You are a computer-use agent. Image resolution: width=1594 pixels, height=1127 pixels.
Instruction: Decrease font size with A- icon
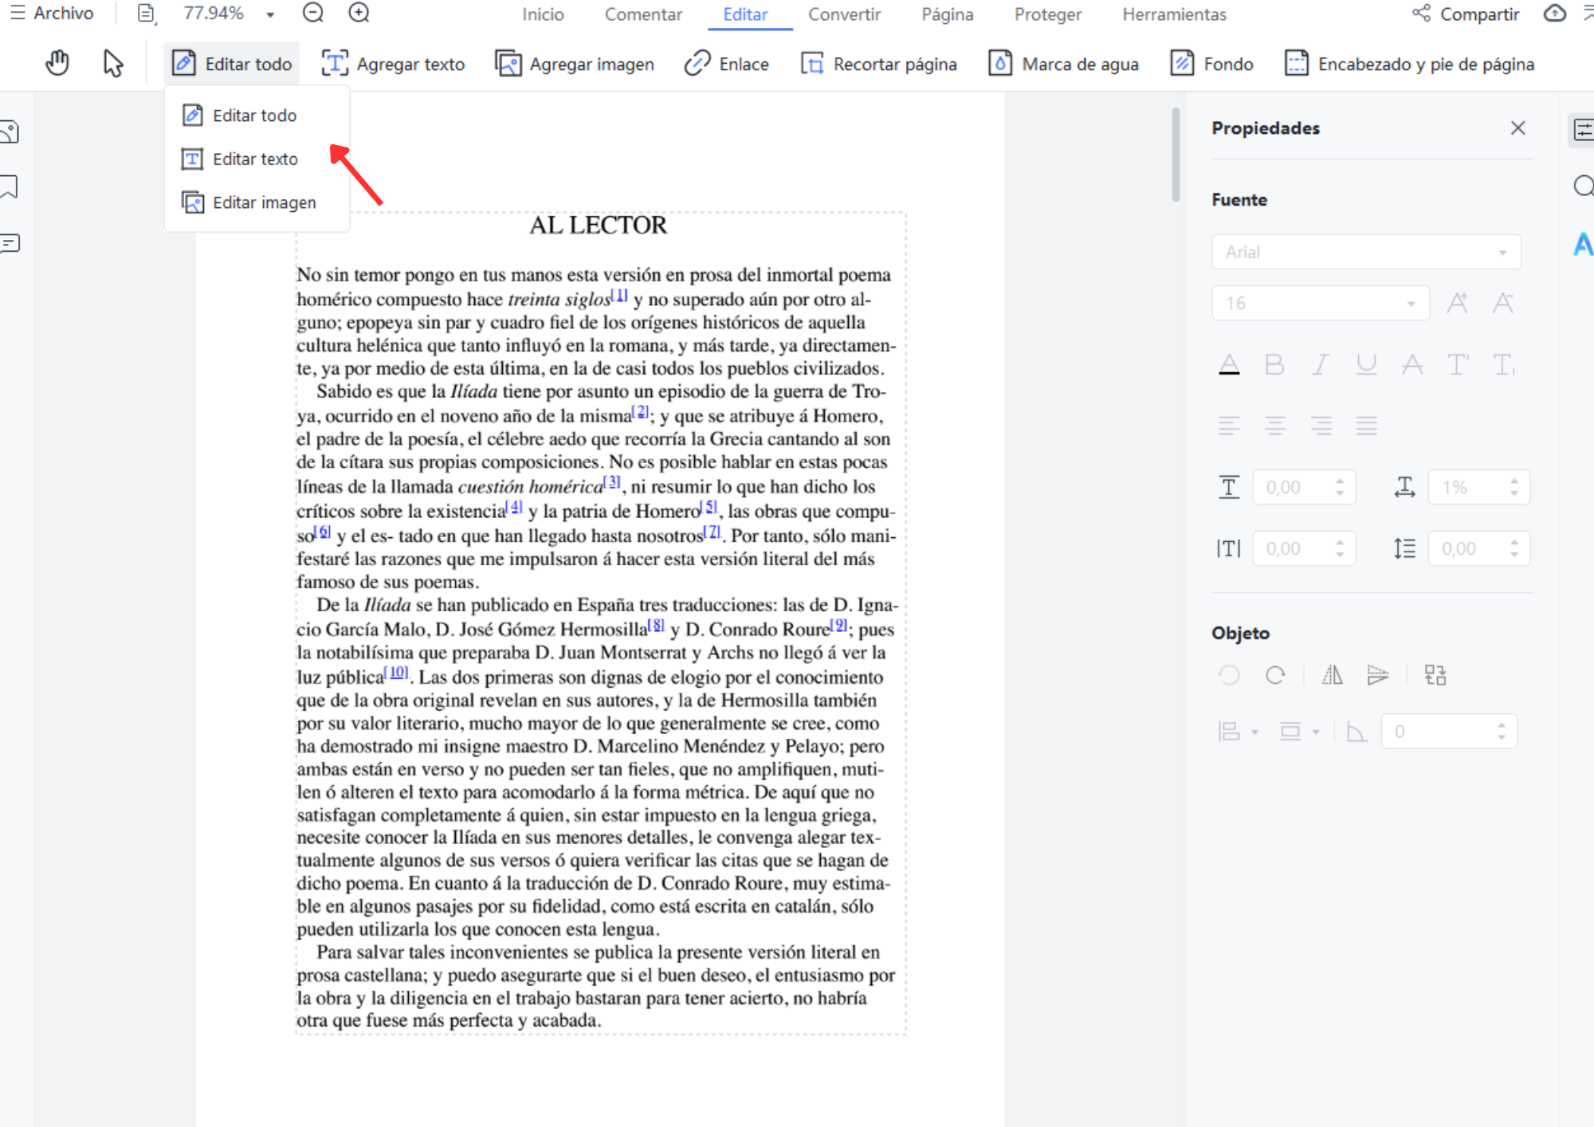tap(1503, 303)
